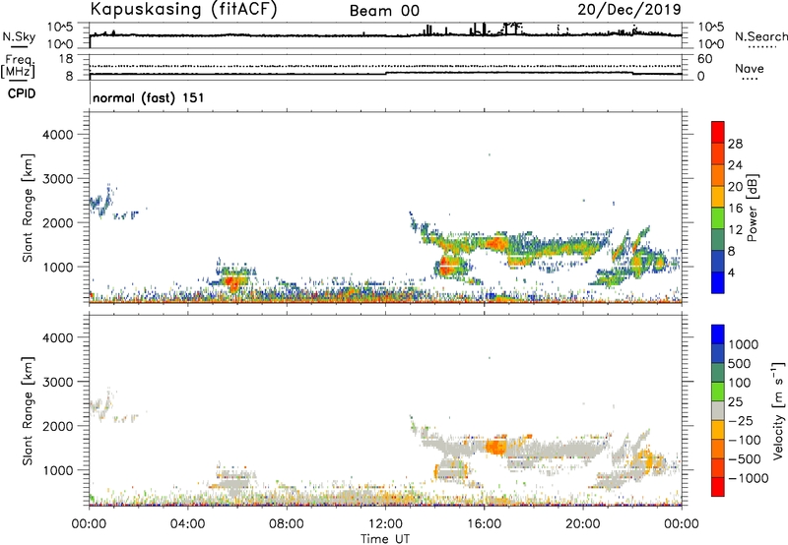
Task: Click the "-500" velocity colorbar label
Action: coord(744,459)
